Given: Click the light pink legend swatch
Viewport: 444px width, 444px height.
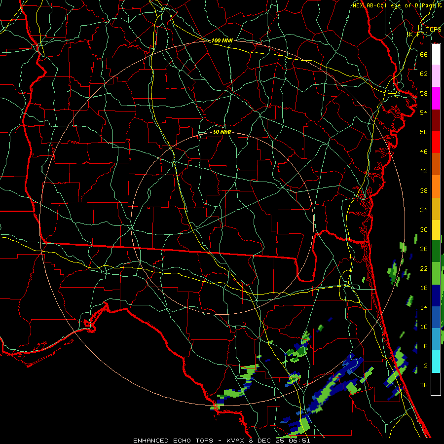Looking at the screenshot, I should (x=436, y=75).
